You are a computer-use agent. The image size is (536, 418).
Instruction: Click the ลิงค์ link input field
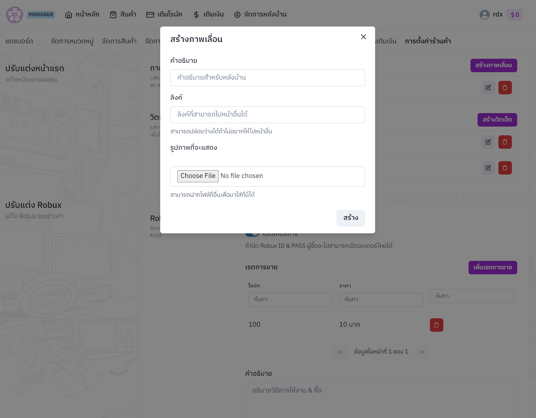pyautogui.click(x=267, y=115)
